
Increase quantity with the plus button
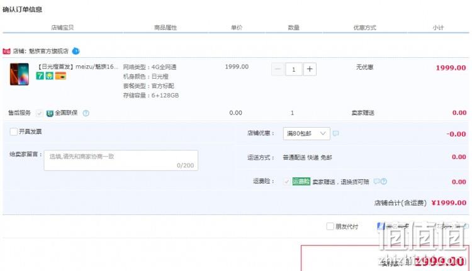point(310,69)
